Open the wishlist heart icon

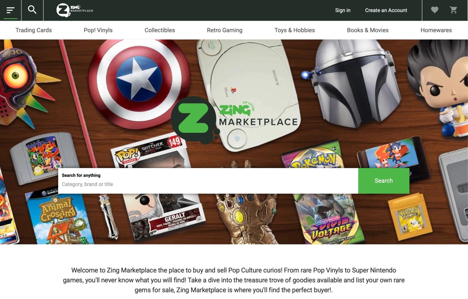coord(434,10)
